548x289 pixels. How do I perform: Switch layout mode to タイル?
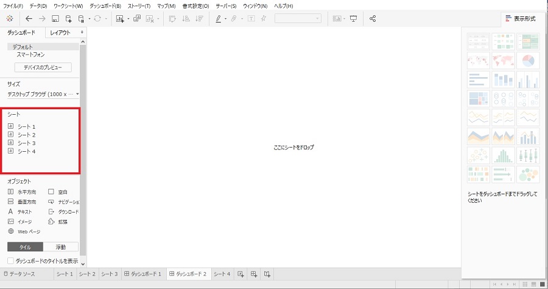(x=25, y=246)
